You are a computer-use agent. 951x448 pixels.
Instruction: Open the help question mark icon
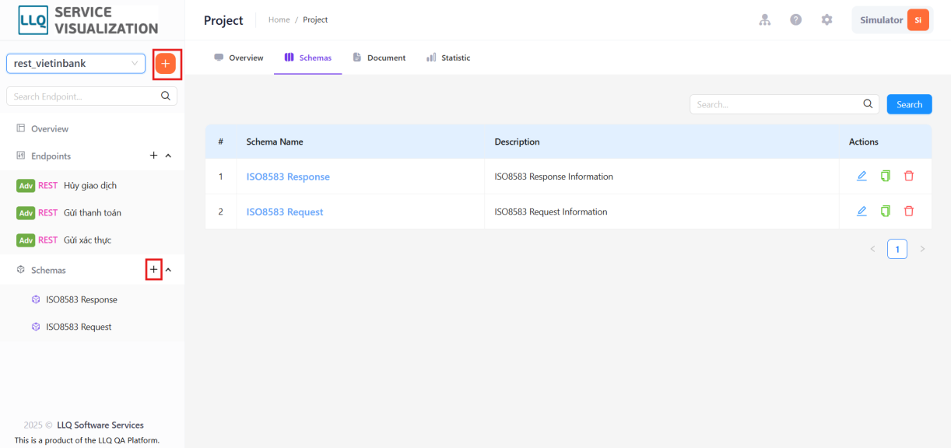796,20
